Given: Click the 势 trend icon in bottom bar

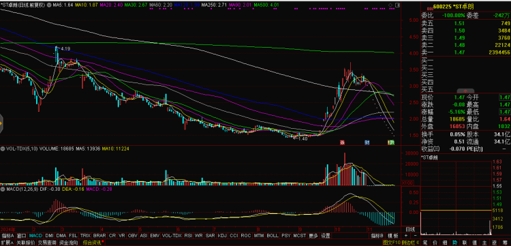Looking at the screenshot, I should coord(455,243).
